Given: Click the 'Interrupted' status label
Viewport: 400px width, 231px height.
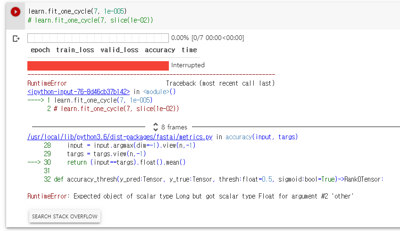Looking at the screenshot, I should (x=188, y=65).
